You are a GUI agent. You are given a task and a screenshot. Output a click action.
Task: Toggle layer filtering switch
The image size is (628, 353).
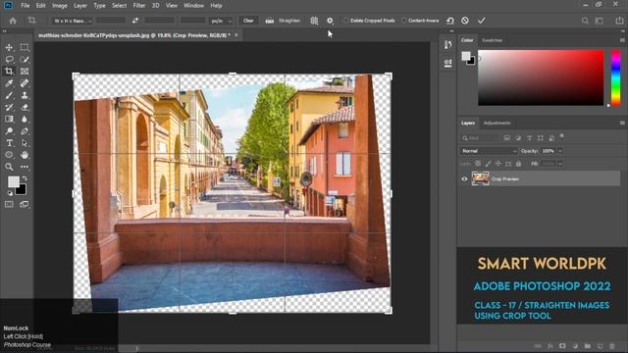[562, 136]
